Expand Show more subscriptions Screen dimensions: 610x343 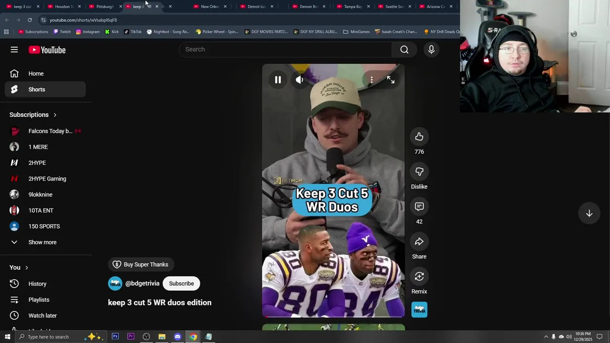point(45,242)
